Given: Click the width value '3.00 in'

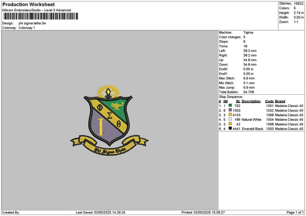Looking at the screenshot, I should click(298, 17).
